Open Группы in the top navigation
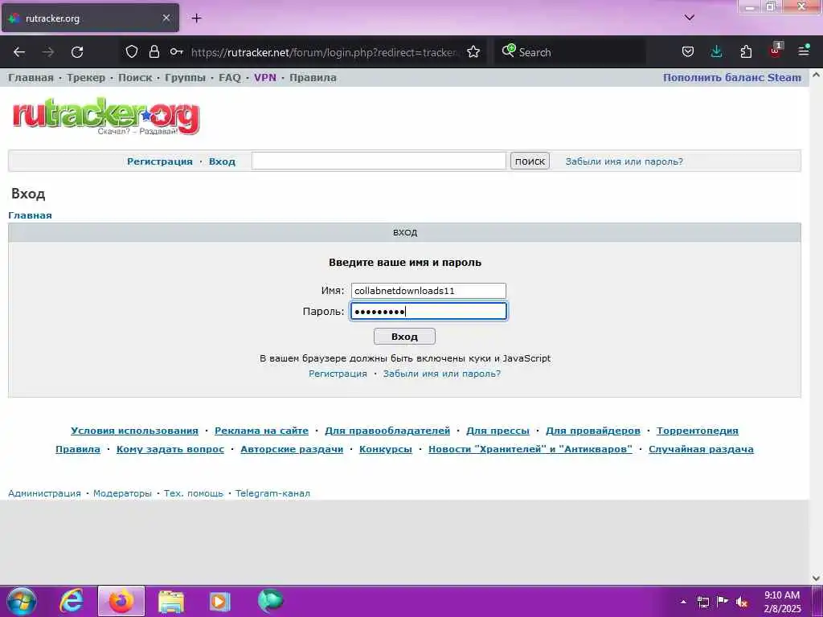 [186, 78]
